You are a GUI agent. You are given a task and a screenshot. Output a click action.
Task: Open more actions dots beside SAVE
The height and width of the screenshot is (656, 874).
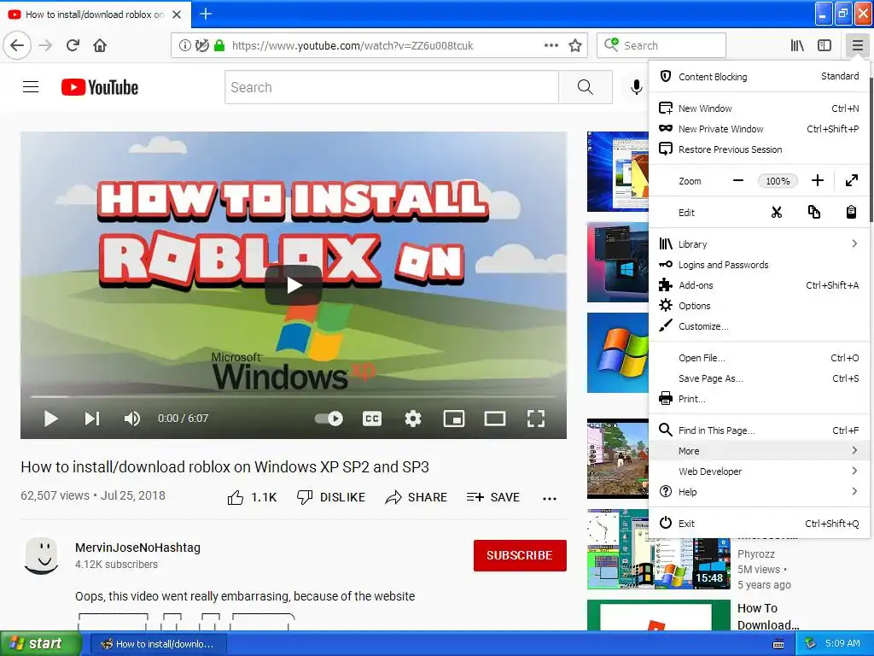coord(550,498)
